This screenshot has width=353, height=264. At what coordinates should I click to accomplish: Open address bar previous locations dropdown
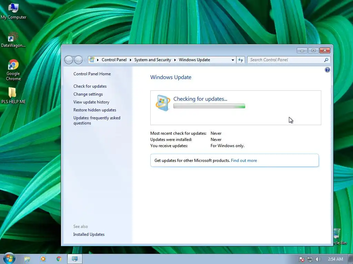click(233, 60)
